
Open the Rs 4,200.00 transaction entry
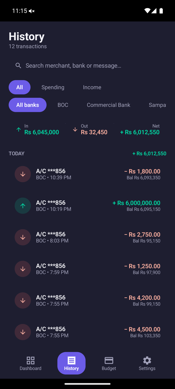tap(87, 301)
